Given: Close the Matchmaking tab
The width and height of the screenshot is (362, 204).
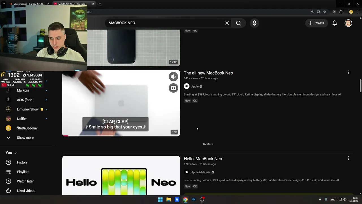Looking at the screenshot, I should click(x=48, y=4).
